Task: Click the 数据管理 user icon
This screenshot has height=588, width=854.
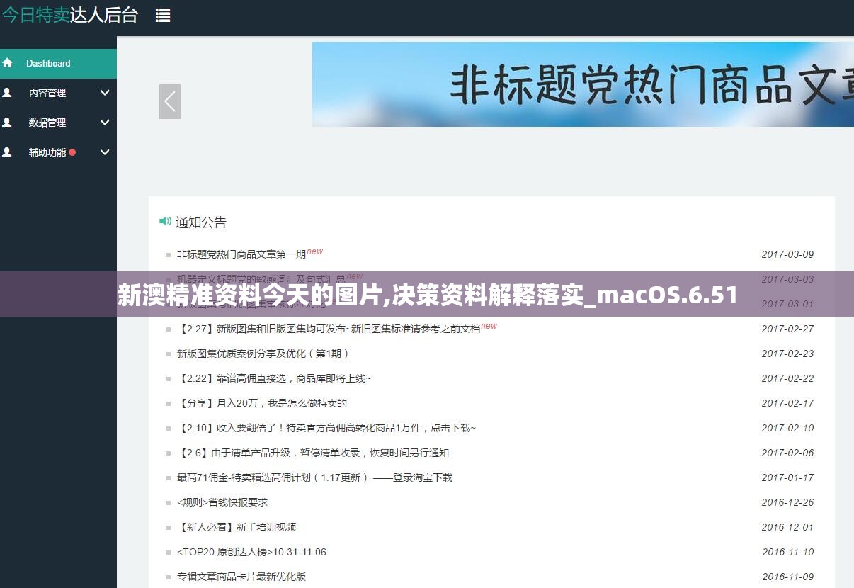Action: coord(7,123)
